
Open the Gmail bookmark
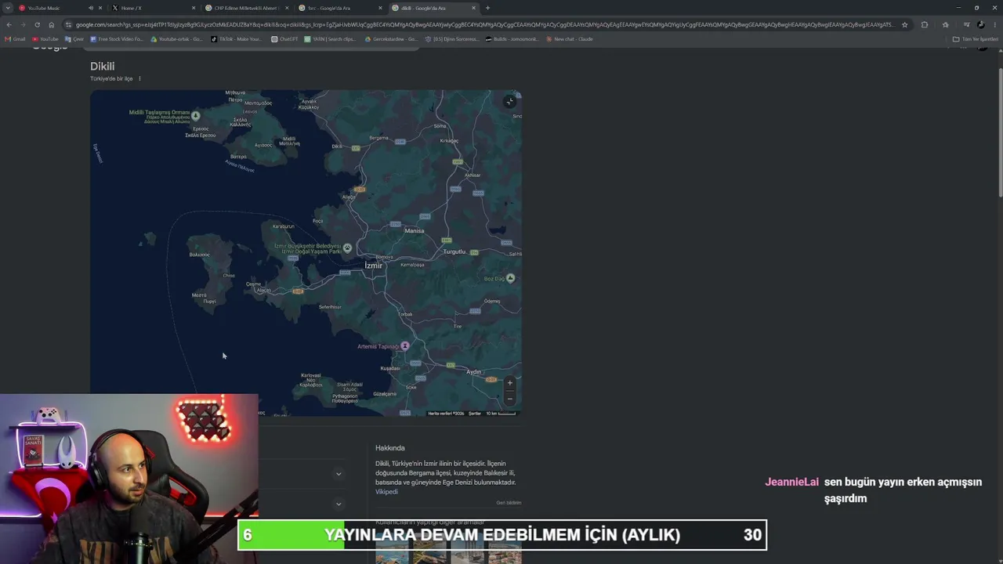click(x=15, y=39)
